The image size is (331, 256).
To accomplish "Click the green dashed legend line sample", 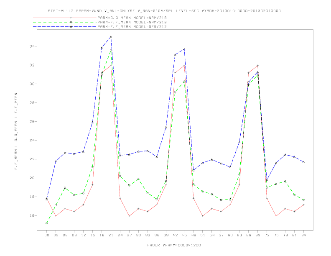I will pos(65,22).
